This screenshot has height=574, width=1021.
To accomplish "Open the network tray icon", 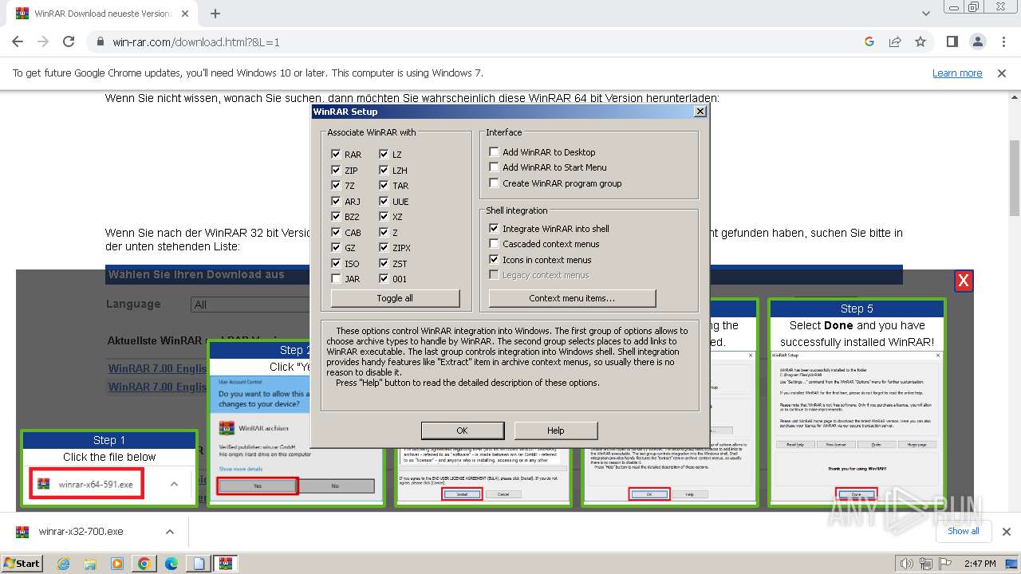I will (926, 564).
